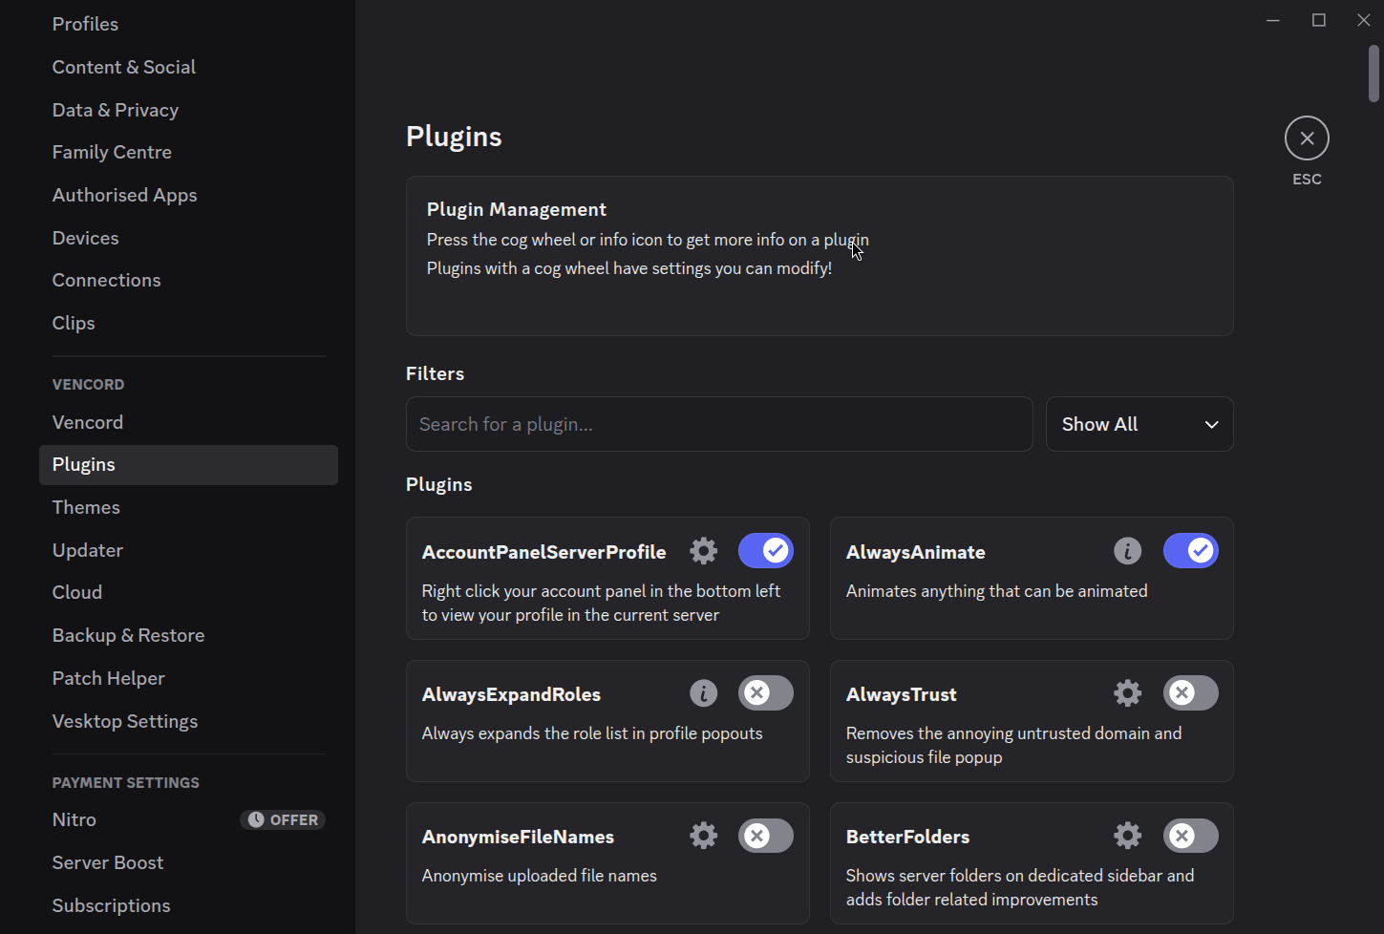This screenshot has width=1384, height=934.
Task: Select Family Centre in sidebar
Action: tap(188, 152)
